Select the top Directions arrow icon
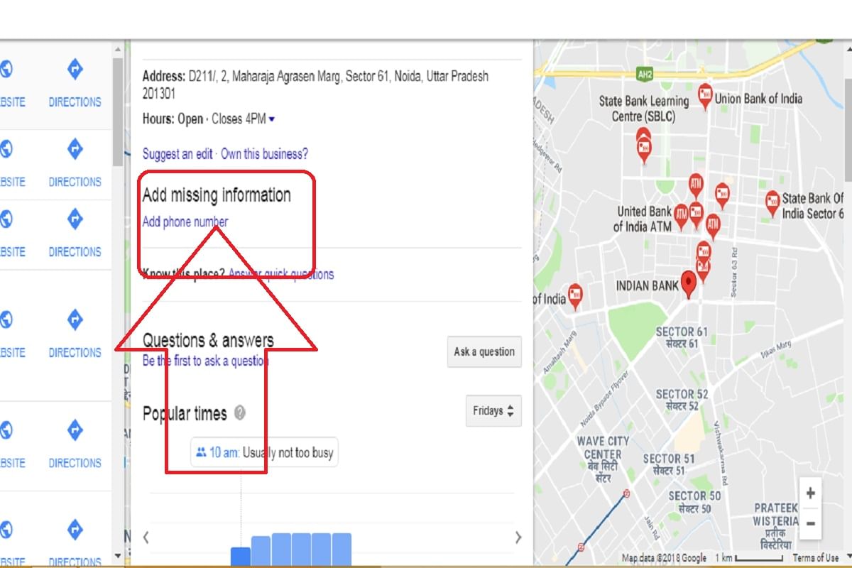This screenshot has width=852, height=568. (75, 70)
